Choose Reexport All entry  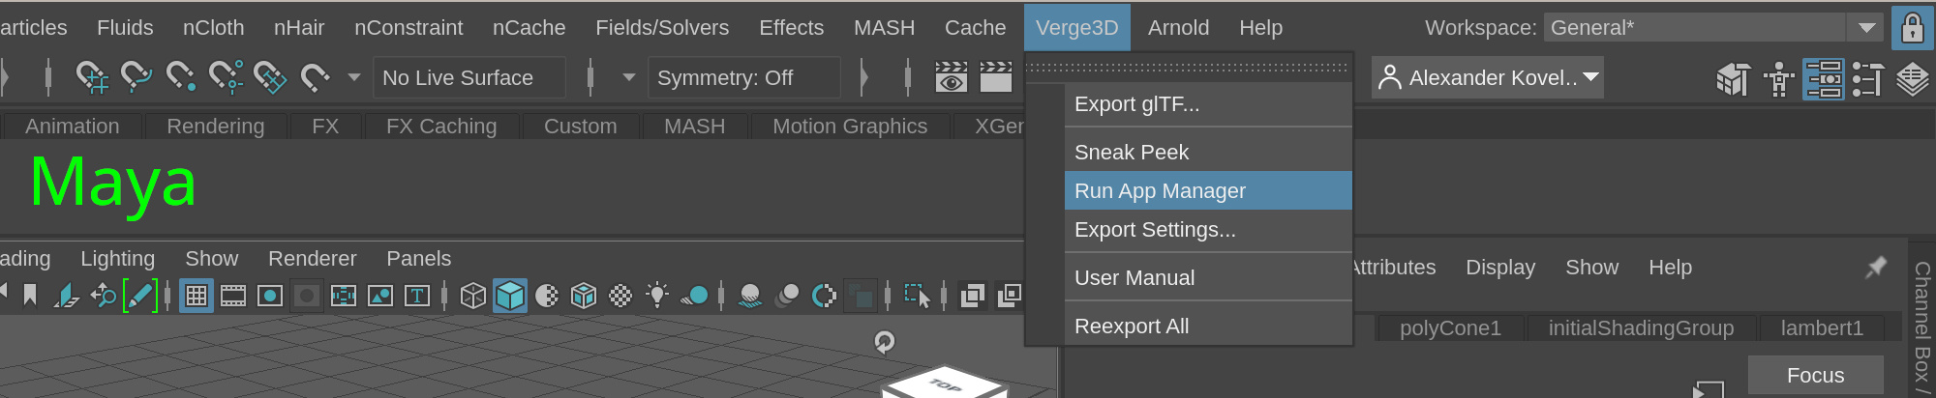point(1208,327)
